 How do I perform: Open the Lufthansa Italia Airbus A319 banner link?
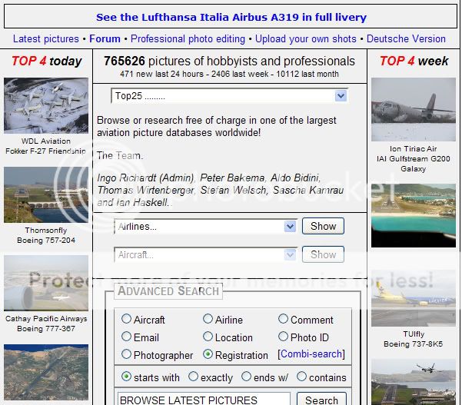pos(231,17)
